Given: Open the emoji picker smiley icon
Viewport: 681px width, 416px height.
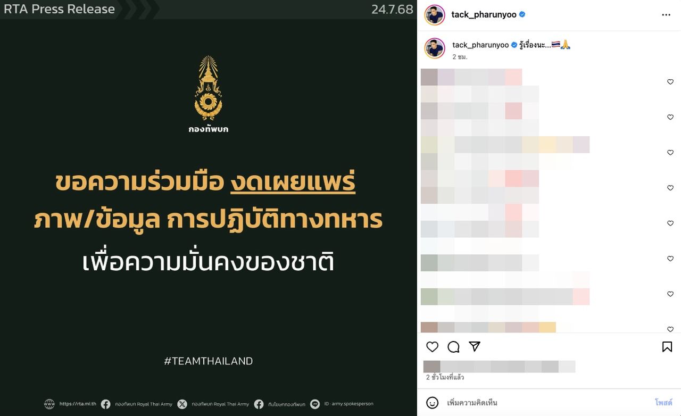Looking at the screenshot, I should pyautogui.click(x=433, y=403).
